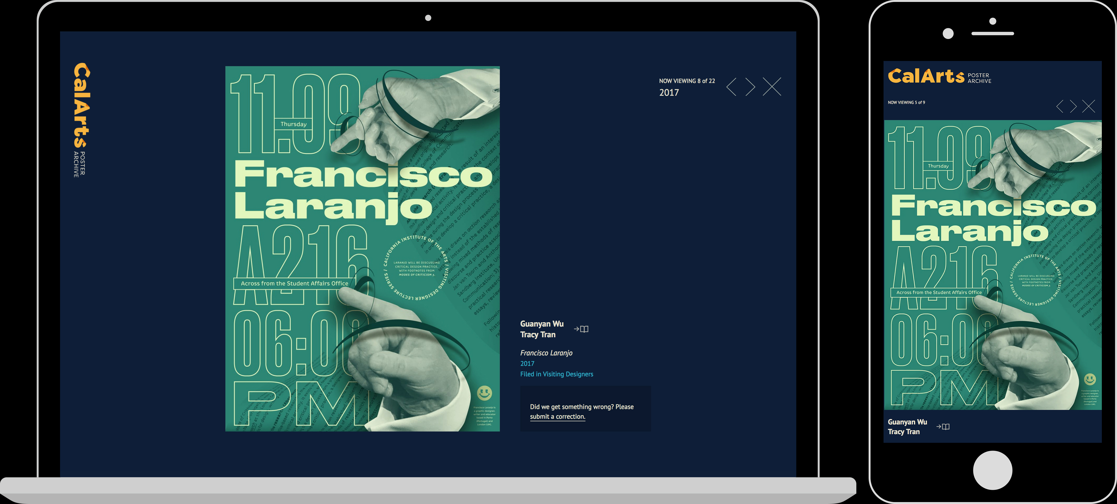Screen dimensions: 1117x504
Task: Close the poster viewer on laptop
Action: 772,87
